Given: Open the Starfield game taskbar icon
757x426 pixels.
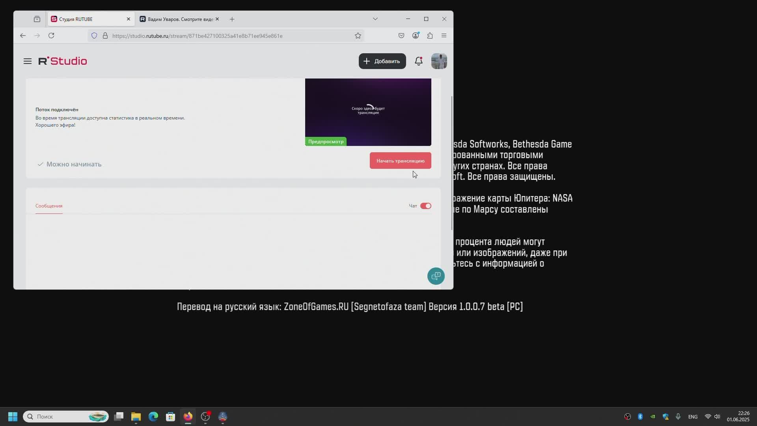Looking at the screenshot, I should coord(223,417).
